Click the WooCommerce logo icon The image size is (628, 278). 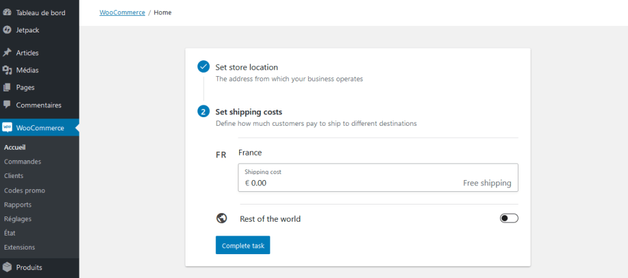click(7, 128)
